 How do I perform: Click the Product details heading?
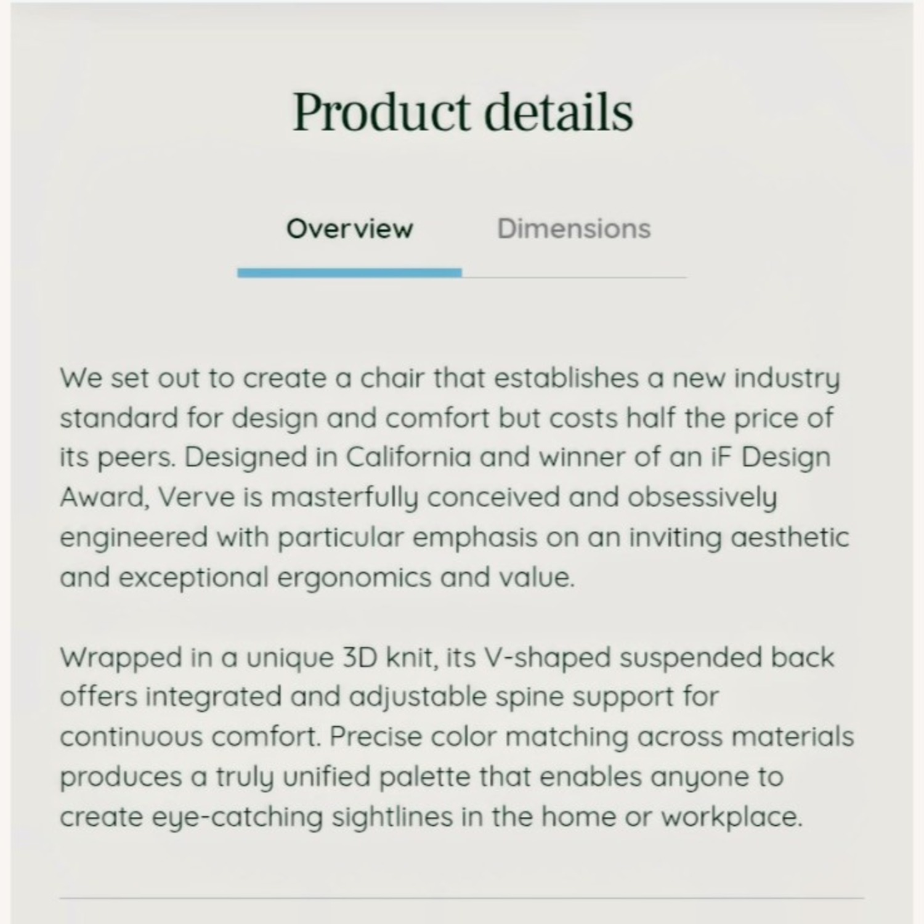(462, 112)
